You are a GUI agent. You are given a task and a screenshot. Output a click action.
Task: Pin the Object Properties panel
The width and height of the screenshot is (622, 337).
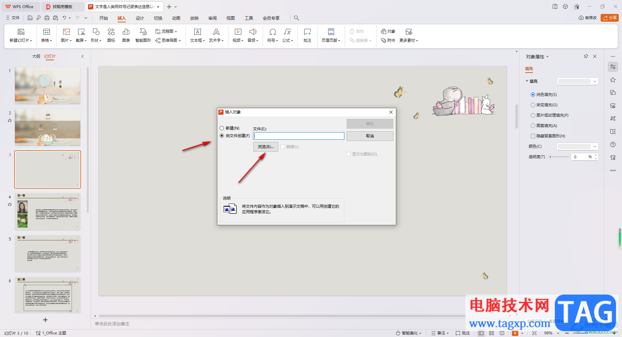(x=586, y=56)
